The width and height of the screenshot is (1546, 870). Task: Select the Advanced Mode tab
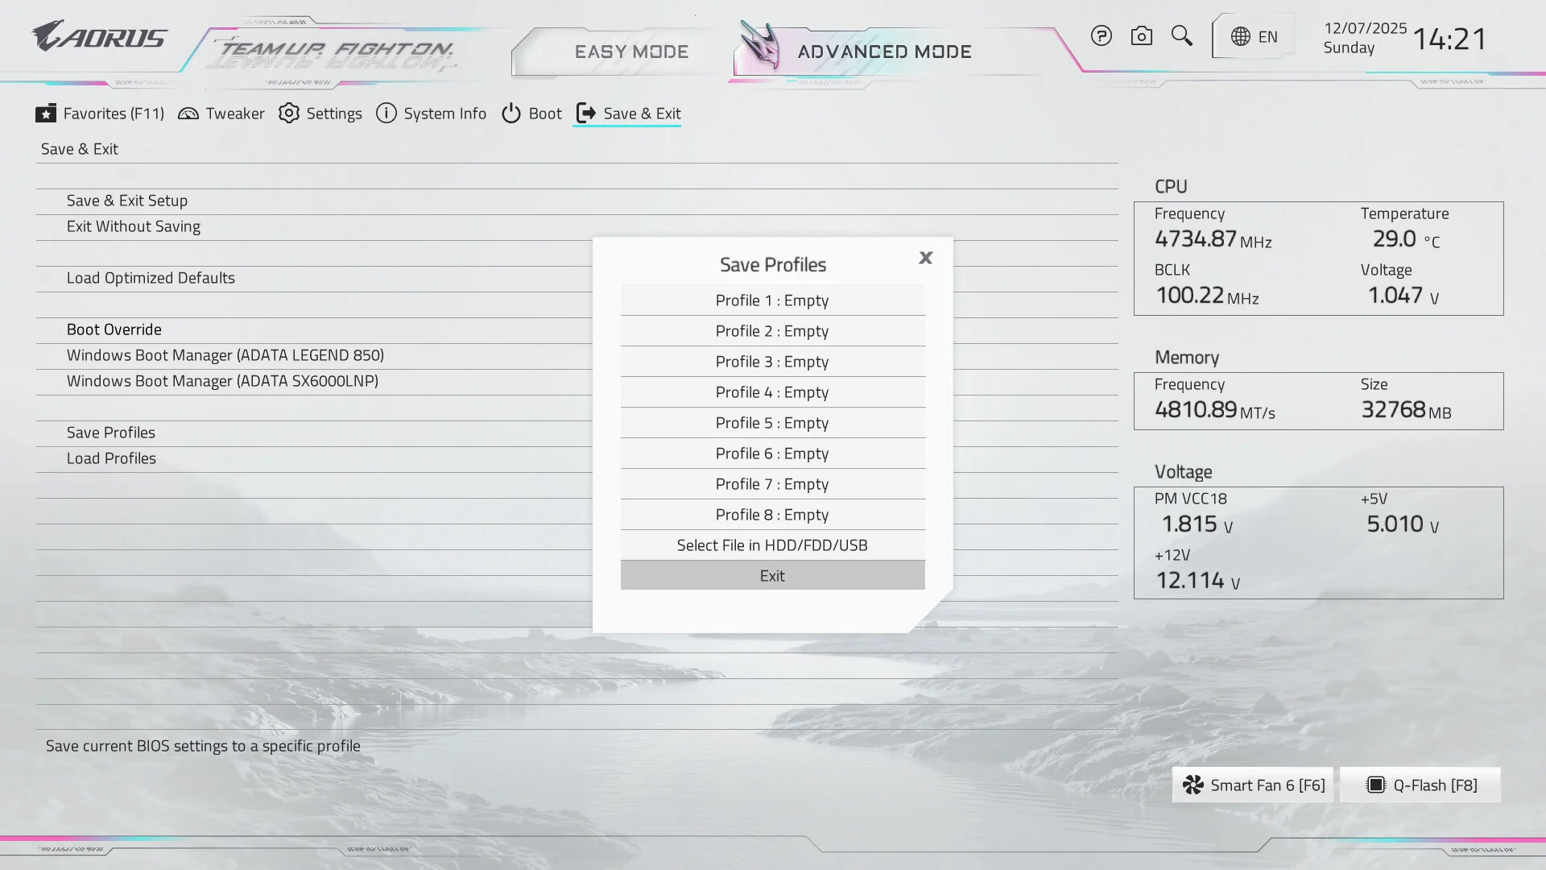[884, 52]
